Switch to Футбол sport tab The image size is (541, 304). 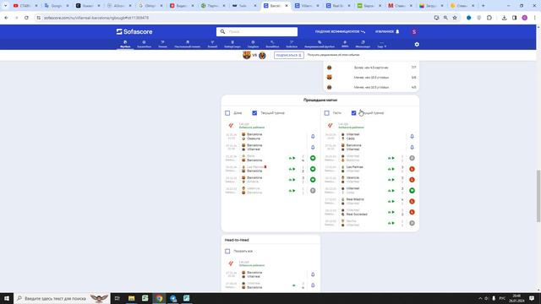125,45
